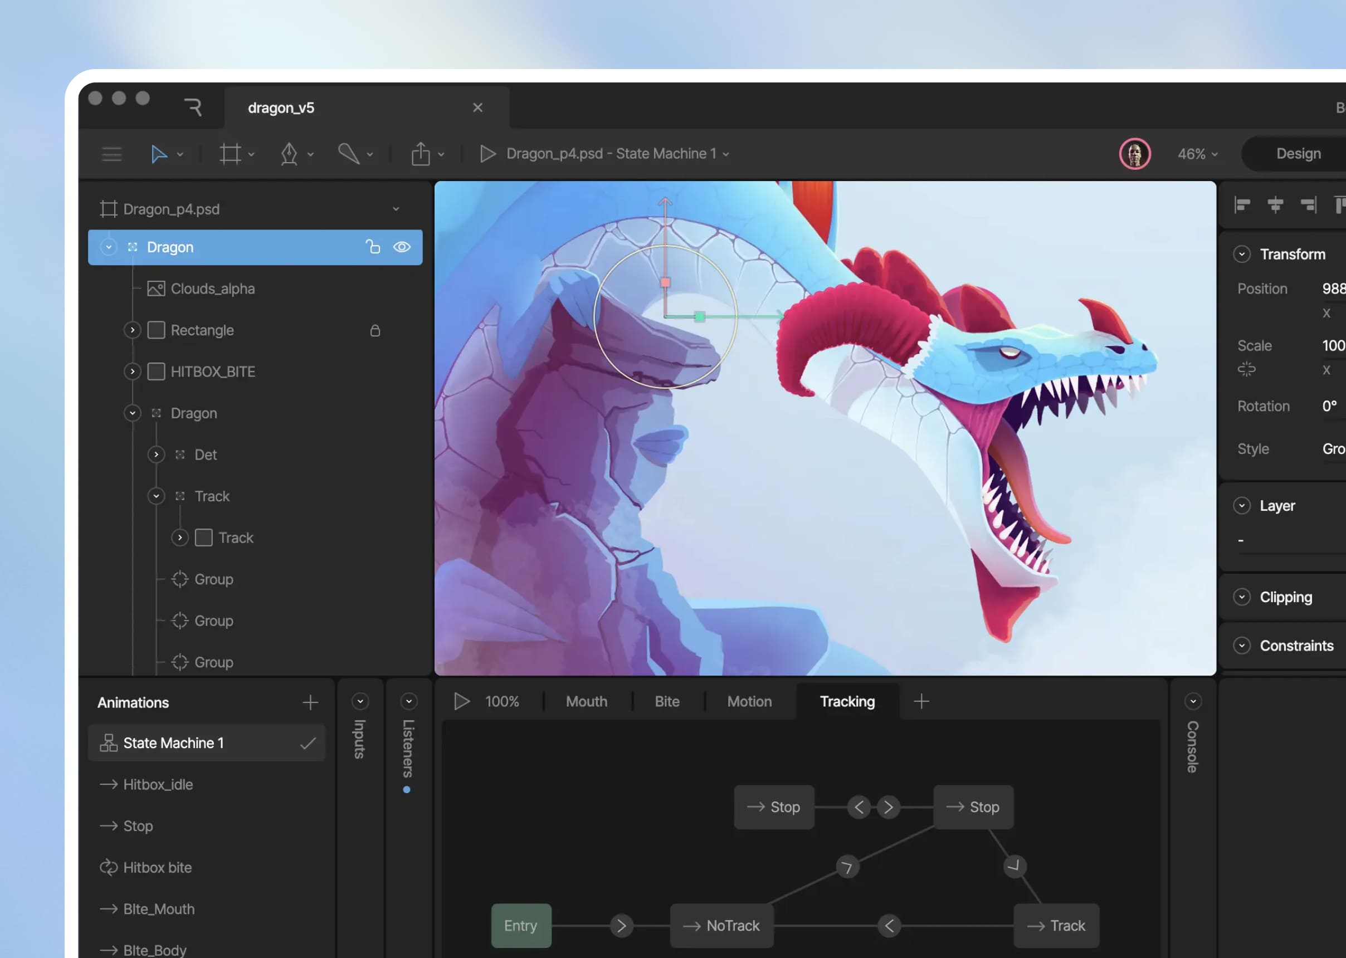Image resolution: width=1346 pixels, height=958 pixels.
Task: Click the Entry state node
Action: click(x=520, y=926)
